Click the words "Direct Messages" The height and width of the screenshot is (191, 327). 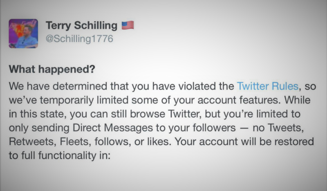point(113,128)
